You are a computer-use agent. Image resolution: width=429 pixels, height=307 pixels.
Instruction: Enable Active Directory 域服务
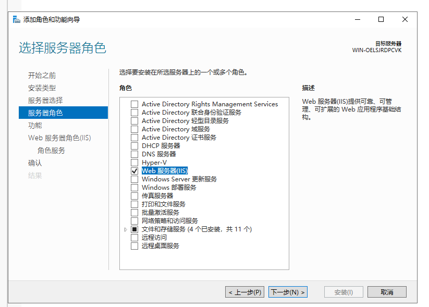134,129
